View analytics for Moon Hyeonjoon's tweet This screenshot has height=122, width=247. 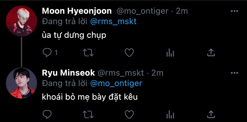170,53
